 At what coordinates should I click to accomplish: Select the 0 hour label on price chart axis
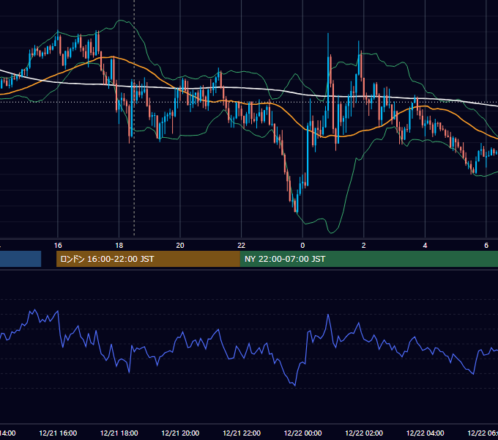point(302,245)
